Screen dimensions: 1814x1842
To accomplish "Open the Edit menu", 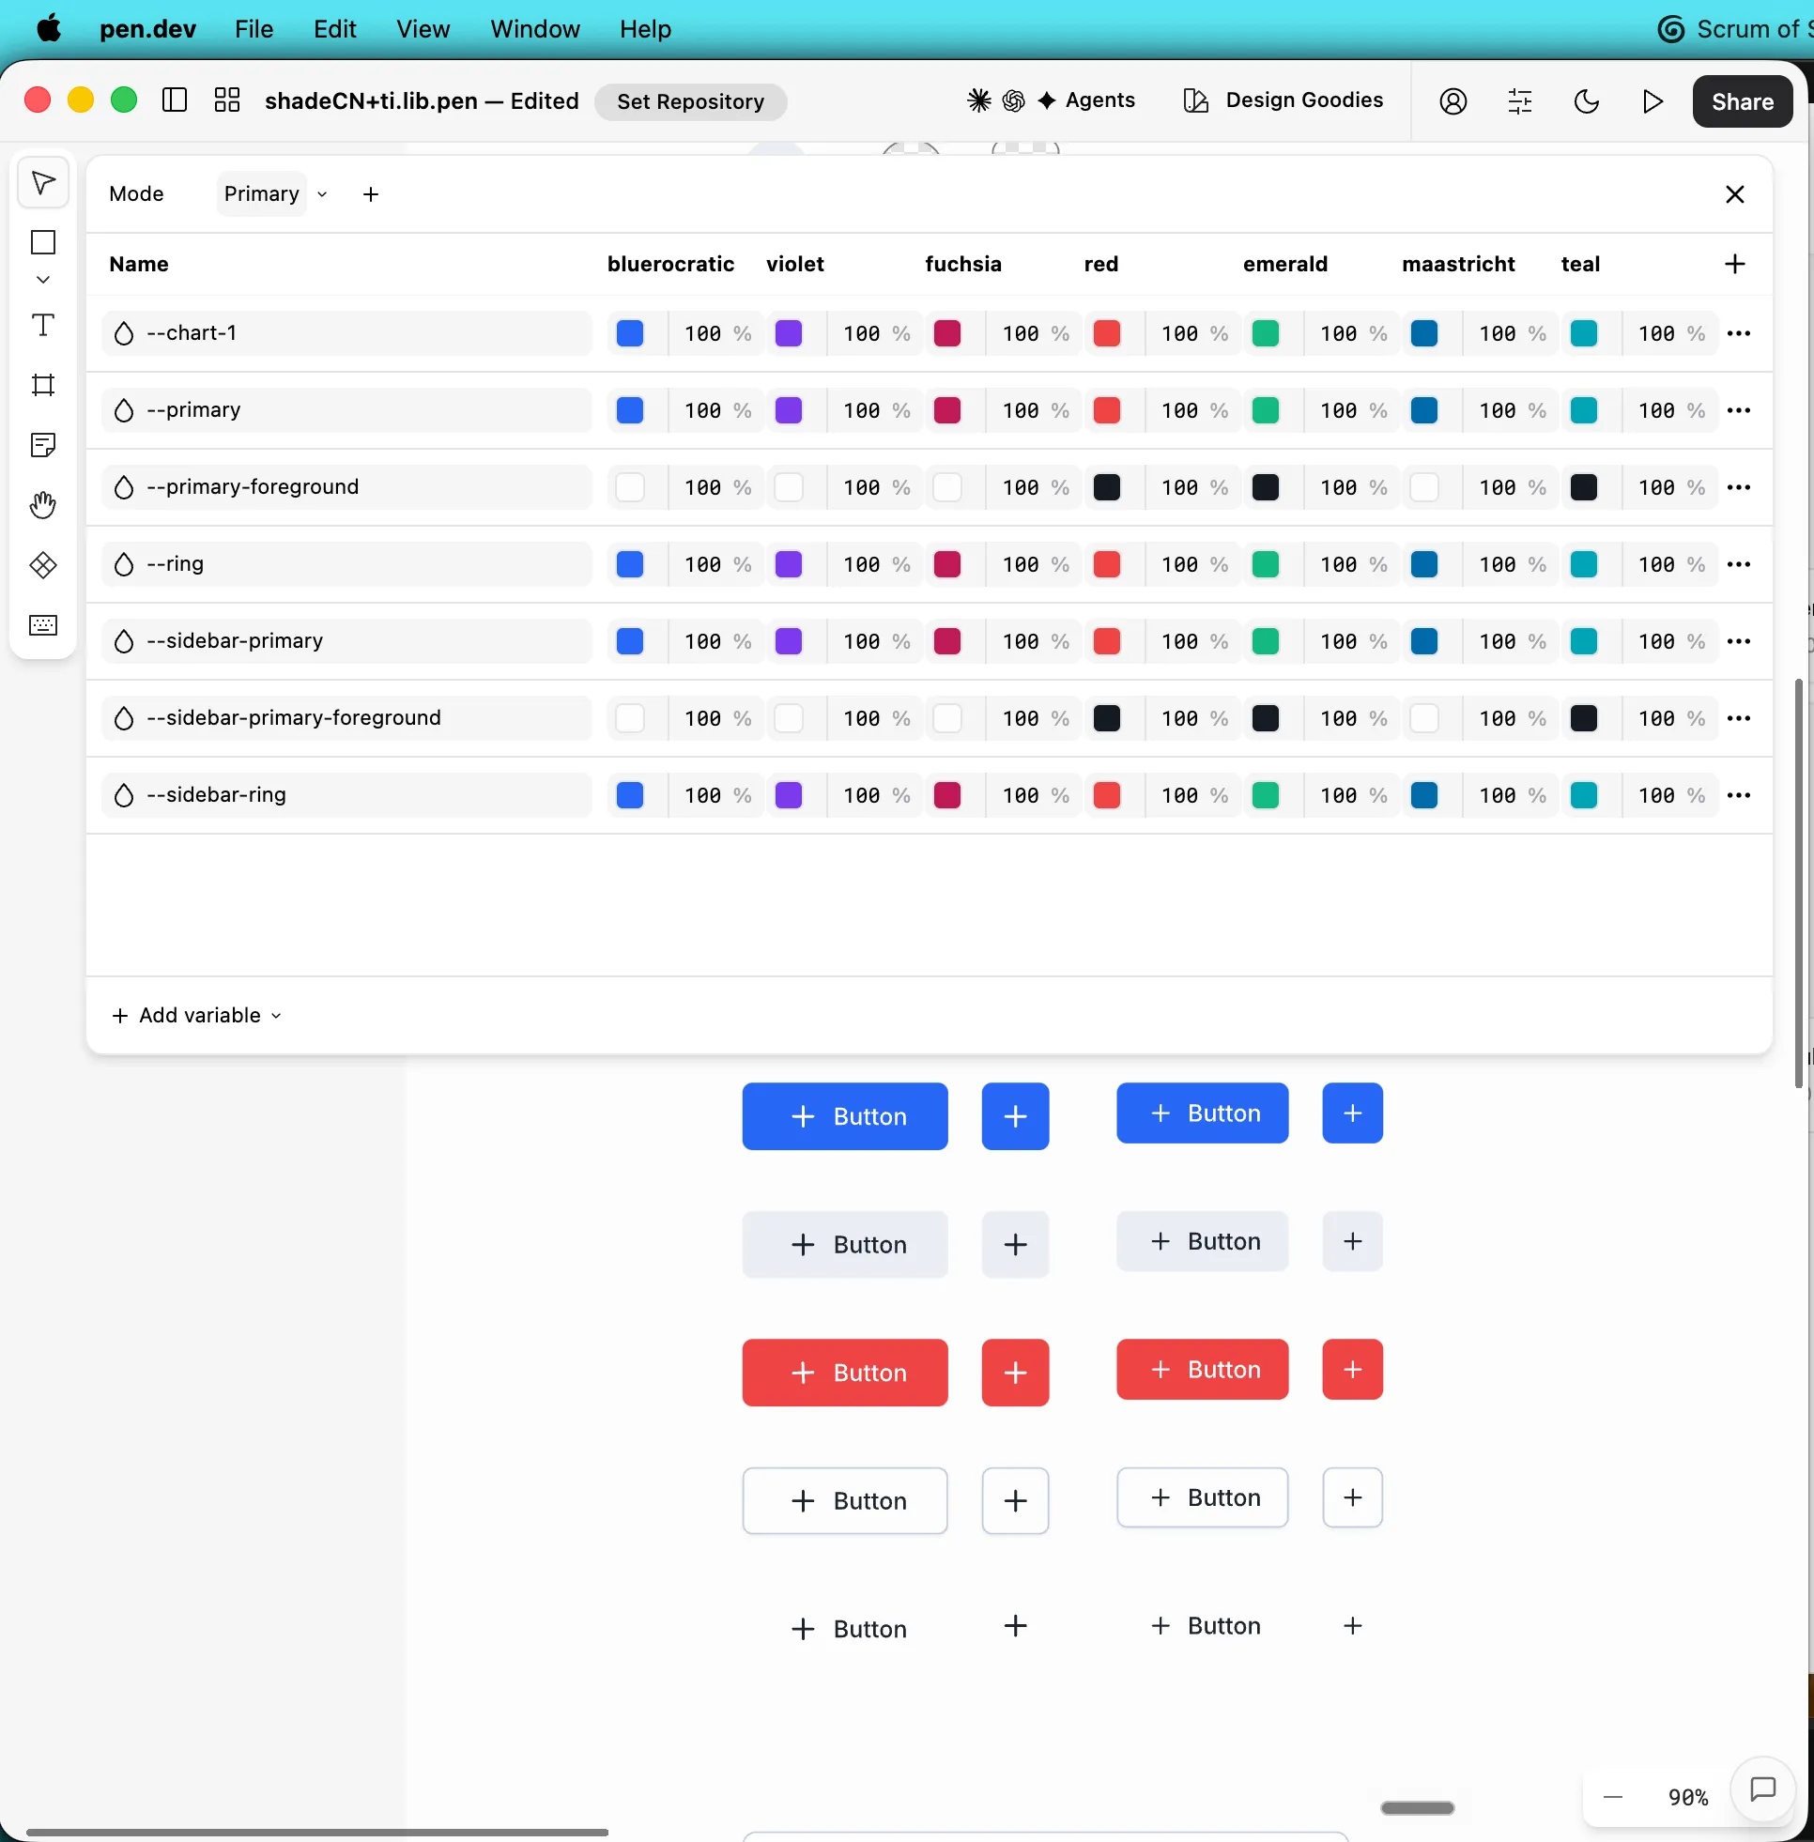I will click(x=335, y=28).
